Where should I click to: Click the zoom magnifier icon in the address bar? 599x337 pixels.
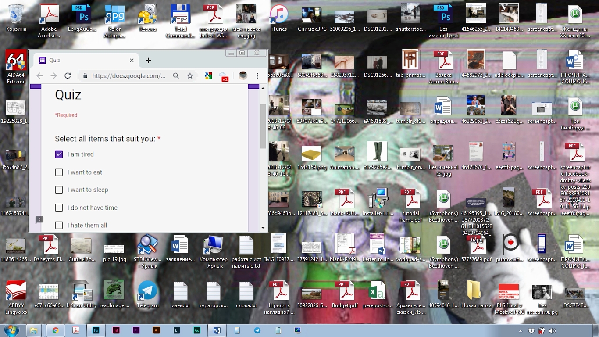(176, 76)
